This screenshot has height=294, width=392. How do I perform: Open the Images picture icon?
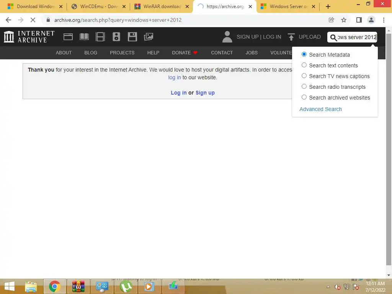pos(149,37)
